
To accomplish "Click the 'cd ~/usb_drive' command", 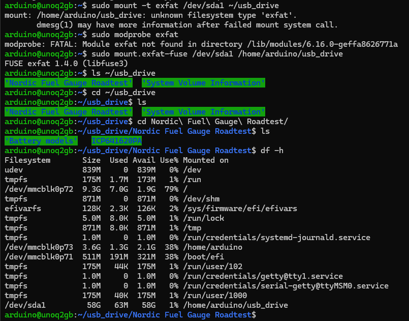I will point(123,93).
